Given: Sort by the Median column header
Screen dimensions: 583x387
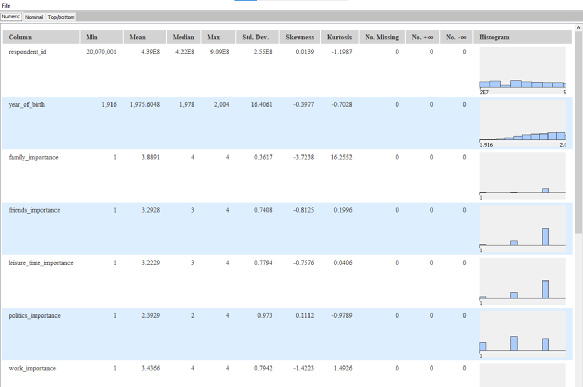Looking at the screenshot, I should [184, 37].
